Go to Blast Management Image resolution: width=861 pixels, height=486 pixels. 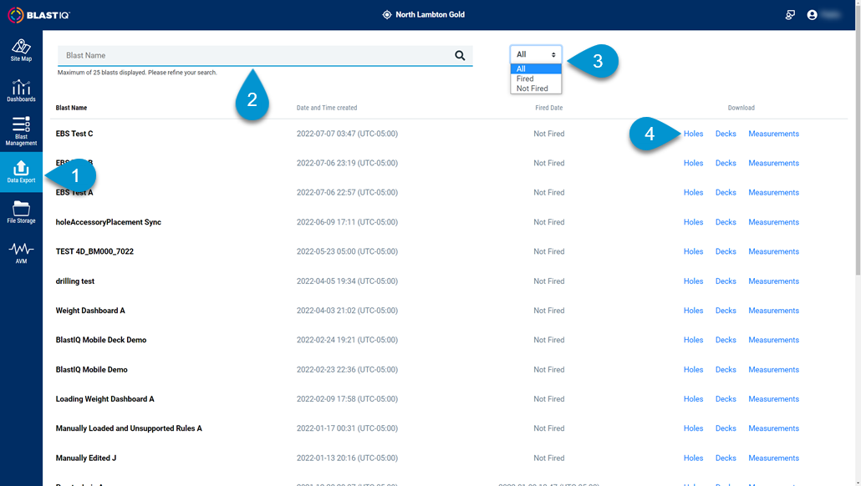click(21, 131)
